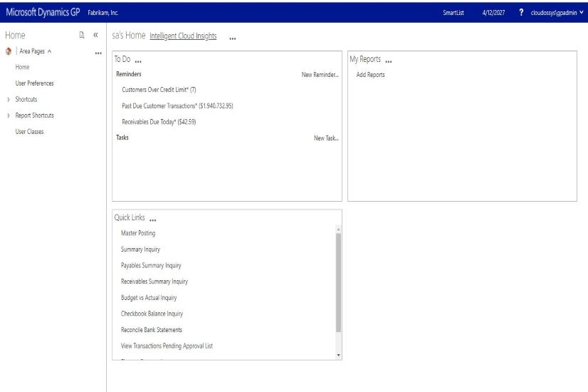Screen dimensions: 588x392
Task: Open View Transactions Pending Approval List
Action: (167, 346)
